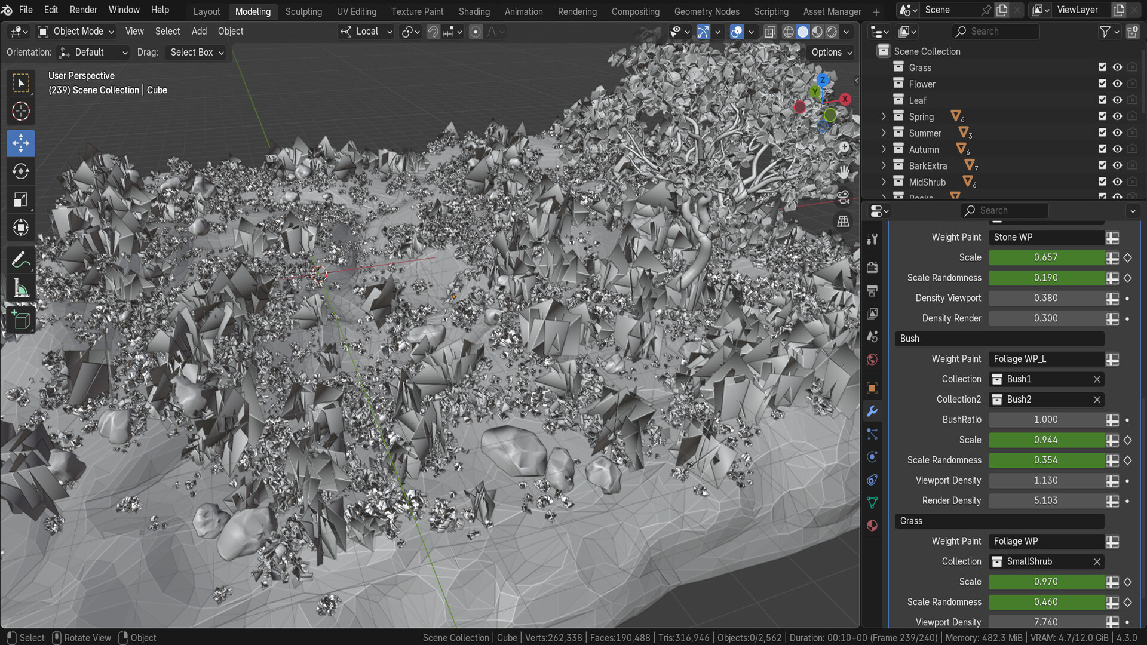Activate the Rotate tool
Image resolution: width=1147 pixels, height=645 pixels.
click(x=21, y=171)
